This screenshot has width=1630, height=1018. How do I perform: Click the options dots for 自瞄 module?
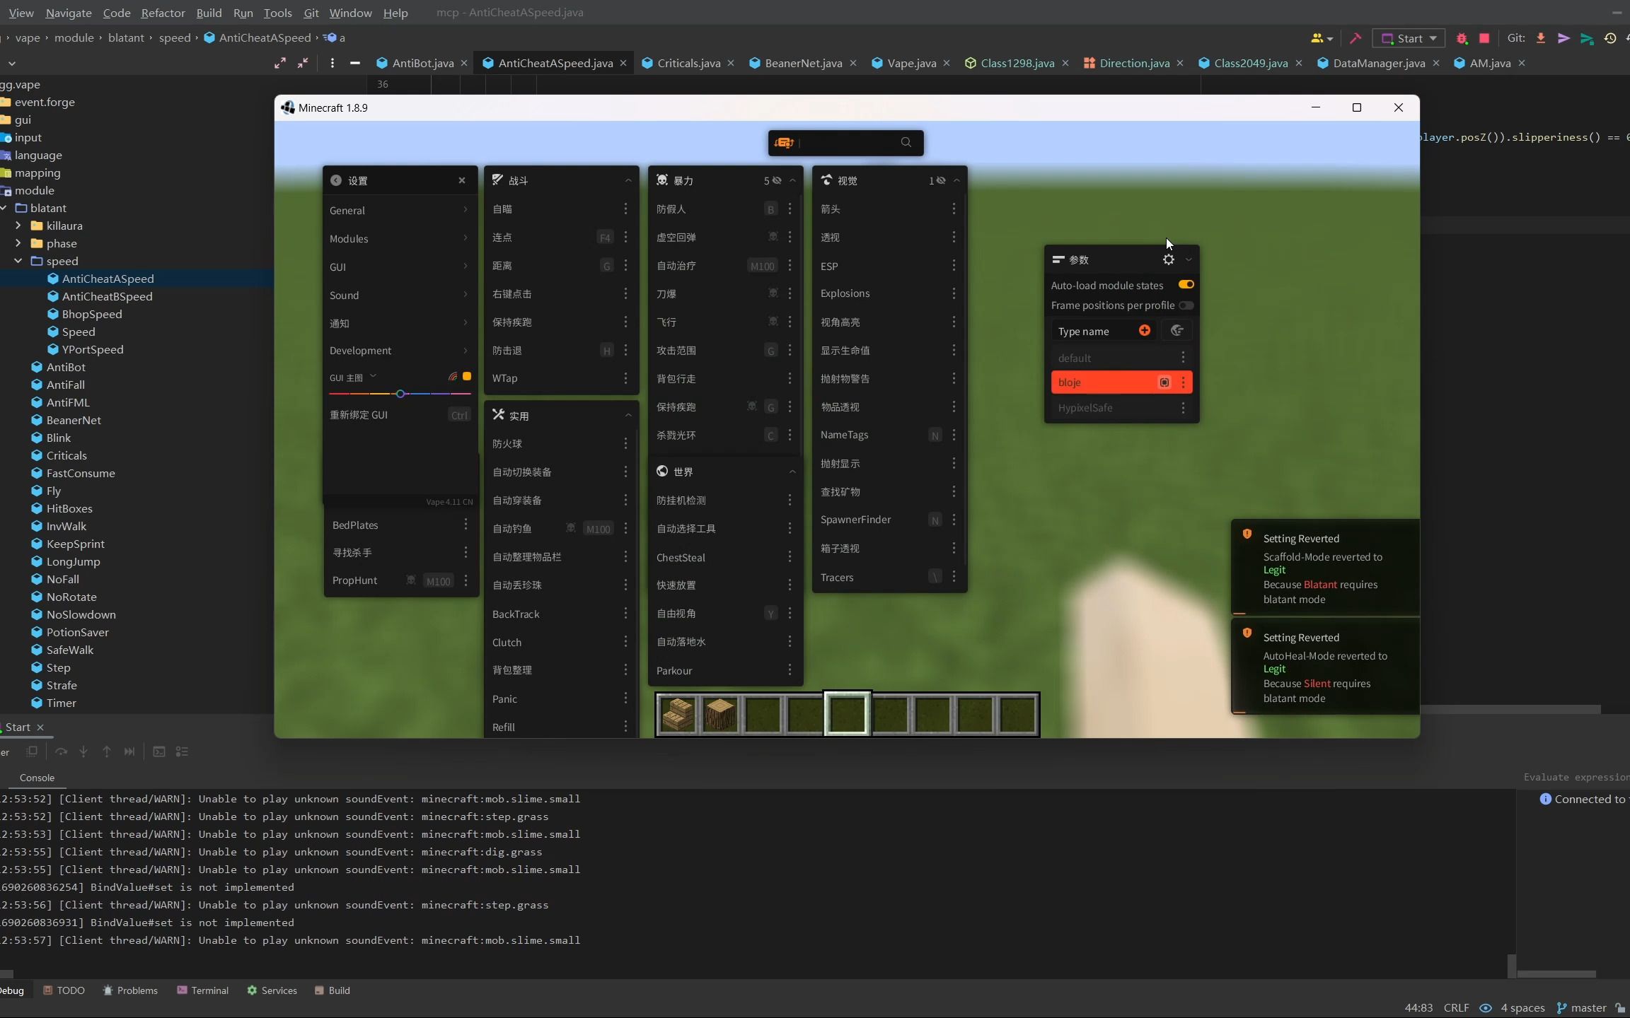point(625,209)
